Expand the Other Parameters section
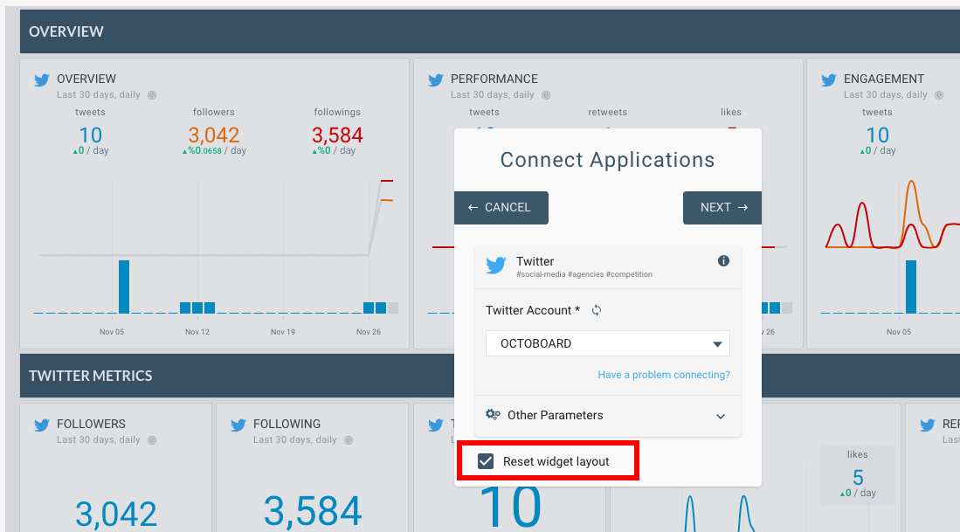The width and height of the screenshot is (960, 532). (607, 415)
